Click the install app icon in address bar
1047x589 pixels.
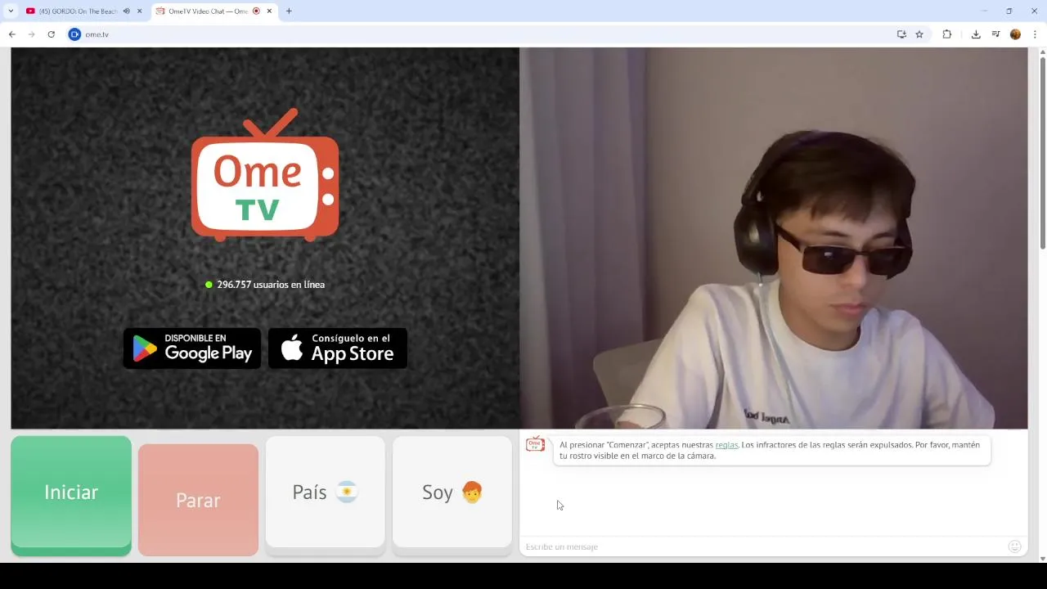coord(901,34)
